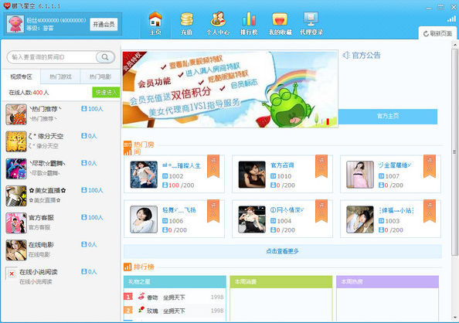The image size is (459, 323).
Task: Click the signal strength bars icon
Action: pos(451,19)
